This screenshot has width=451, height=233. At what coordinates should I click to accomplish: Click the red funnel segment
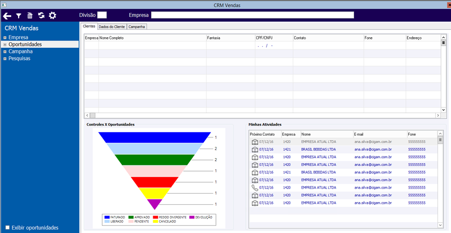point(154,182)
